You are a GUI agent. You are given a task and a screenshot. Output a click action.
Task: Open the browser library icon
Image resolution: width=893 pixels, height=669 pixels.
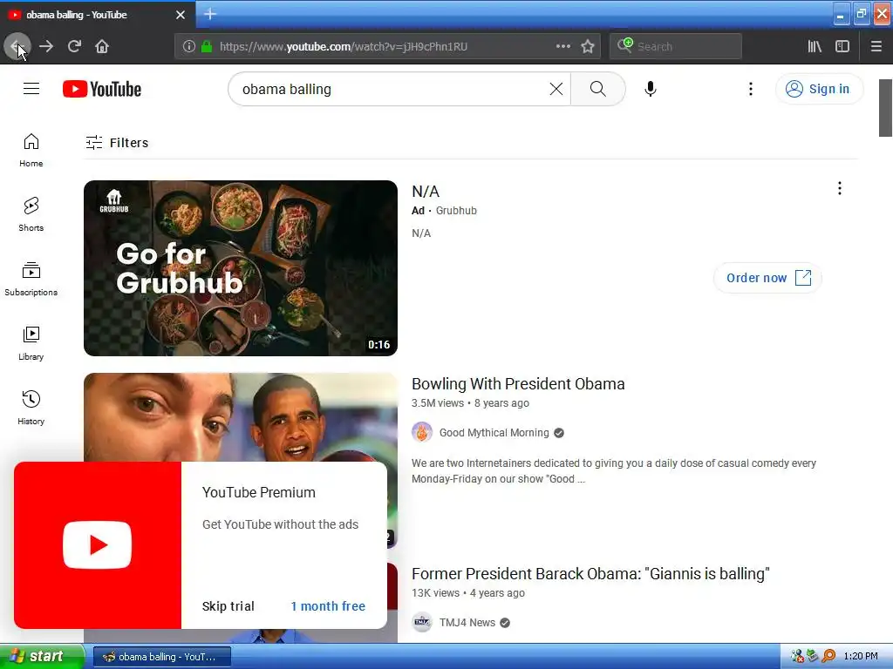pos(815,46)
